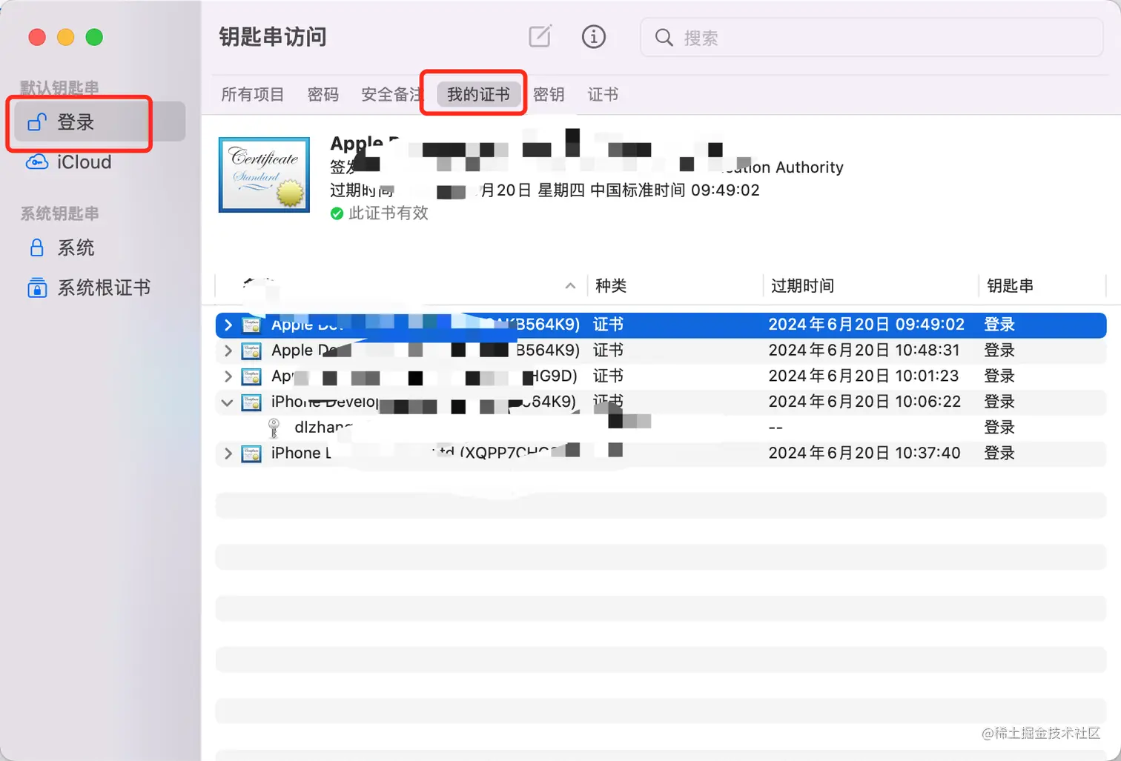The width and height of the screenshot is (1121, 761).
Task: Sort by the 种类 column header
Action: coord(611,285)
